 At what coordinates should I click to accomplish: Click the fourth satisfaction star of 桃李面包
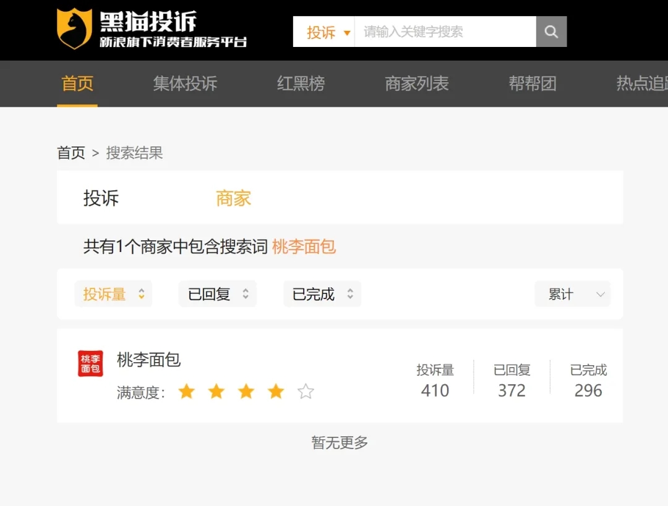276,392
